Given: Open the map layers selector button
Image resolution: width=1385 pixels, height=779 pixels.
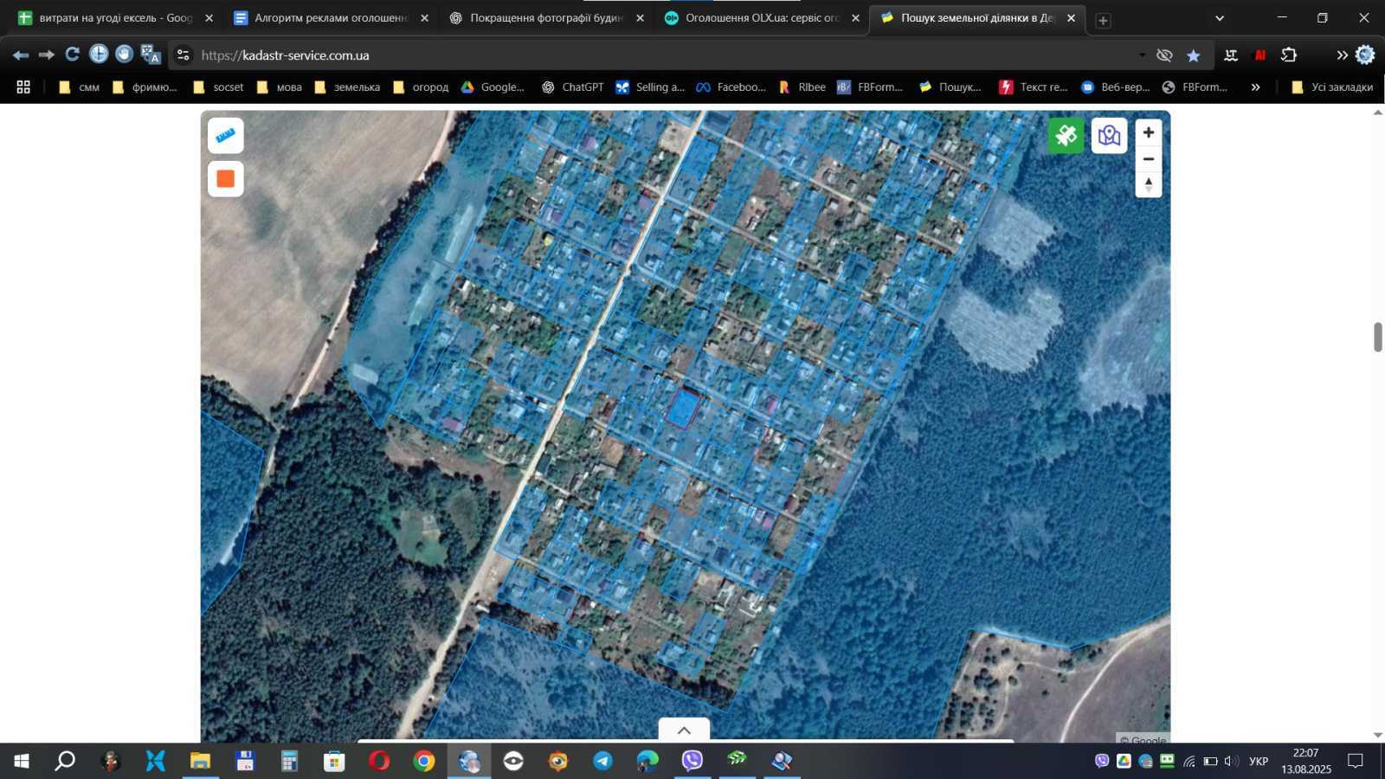Looking at the screenshot, I should (1109, 136).
